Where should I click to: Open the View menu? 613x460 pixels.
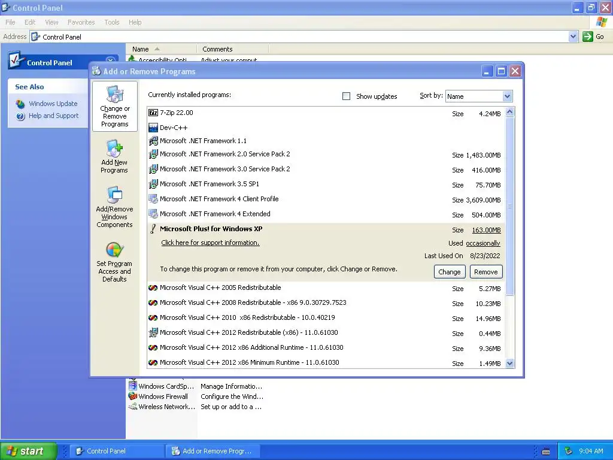click(x=51, y=22)
